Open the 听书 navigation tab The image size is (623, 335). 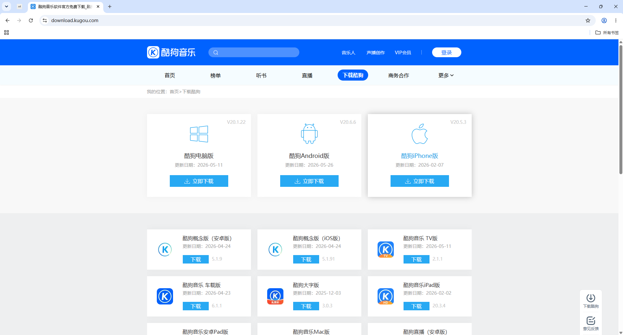(261, 75)
